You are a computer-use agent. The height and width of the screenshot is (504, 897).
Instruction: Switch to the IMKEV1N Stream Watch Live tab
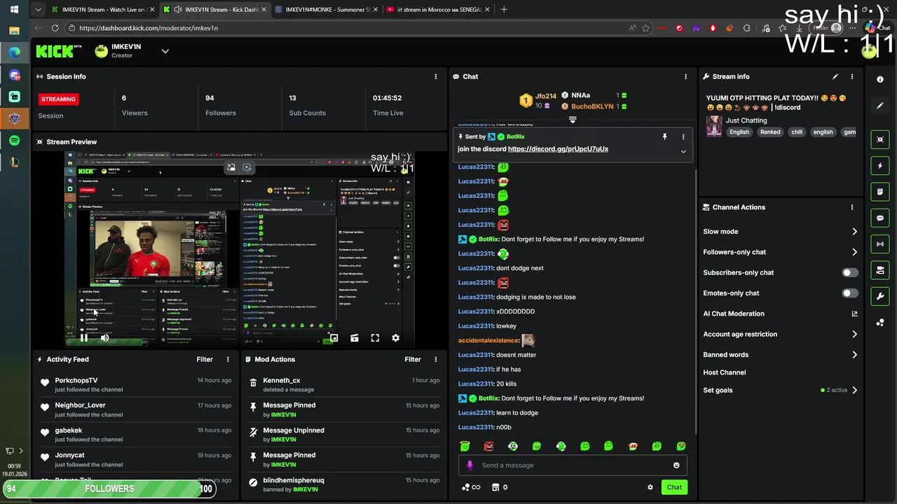coord(103,10)
